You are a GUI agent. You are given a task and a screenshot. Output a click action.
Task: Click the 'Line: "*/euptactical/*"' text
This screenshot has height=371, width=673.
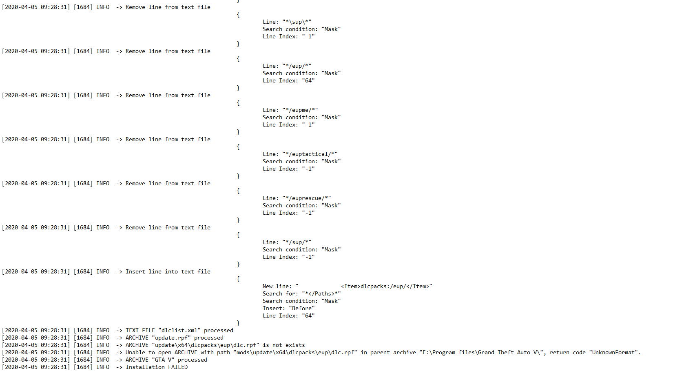point(300,154)
